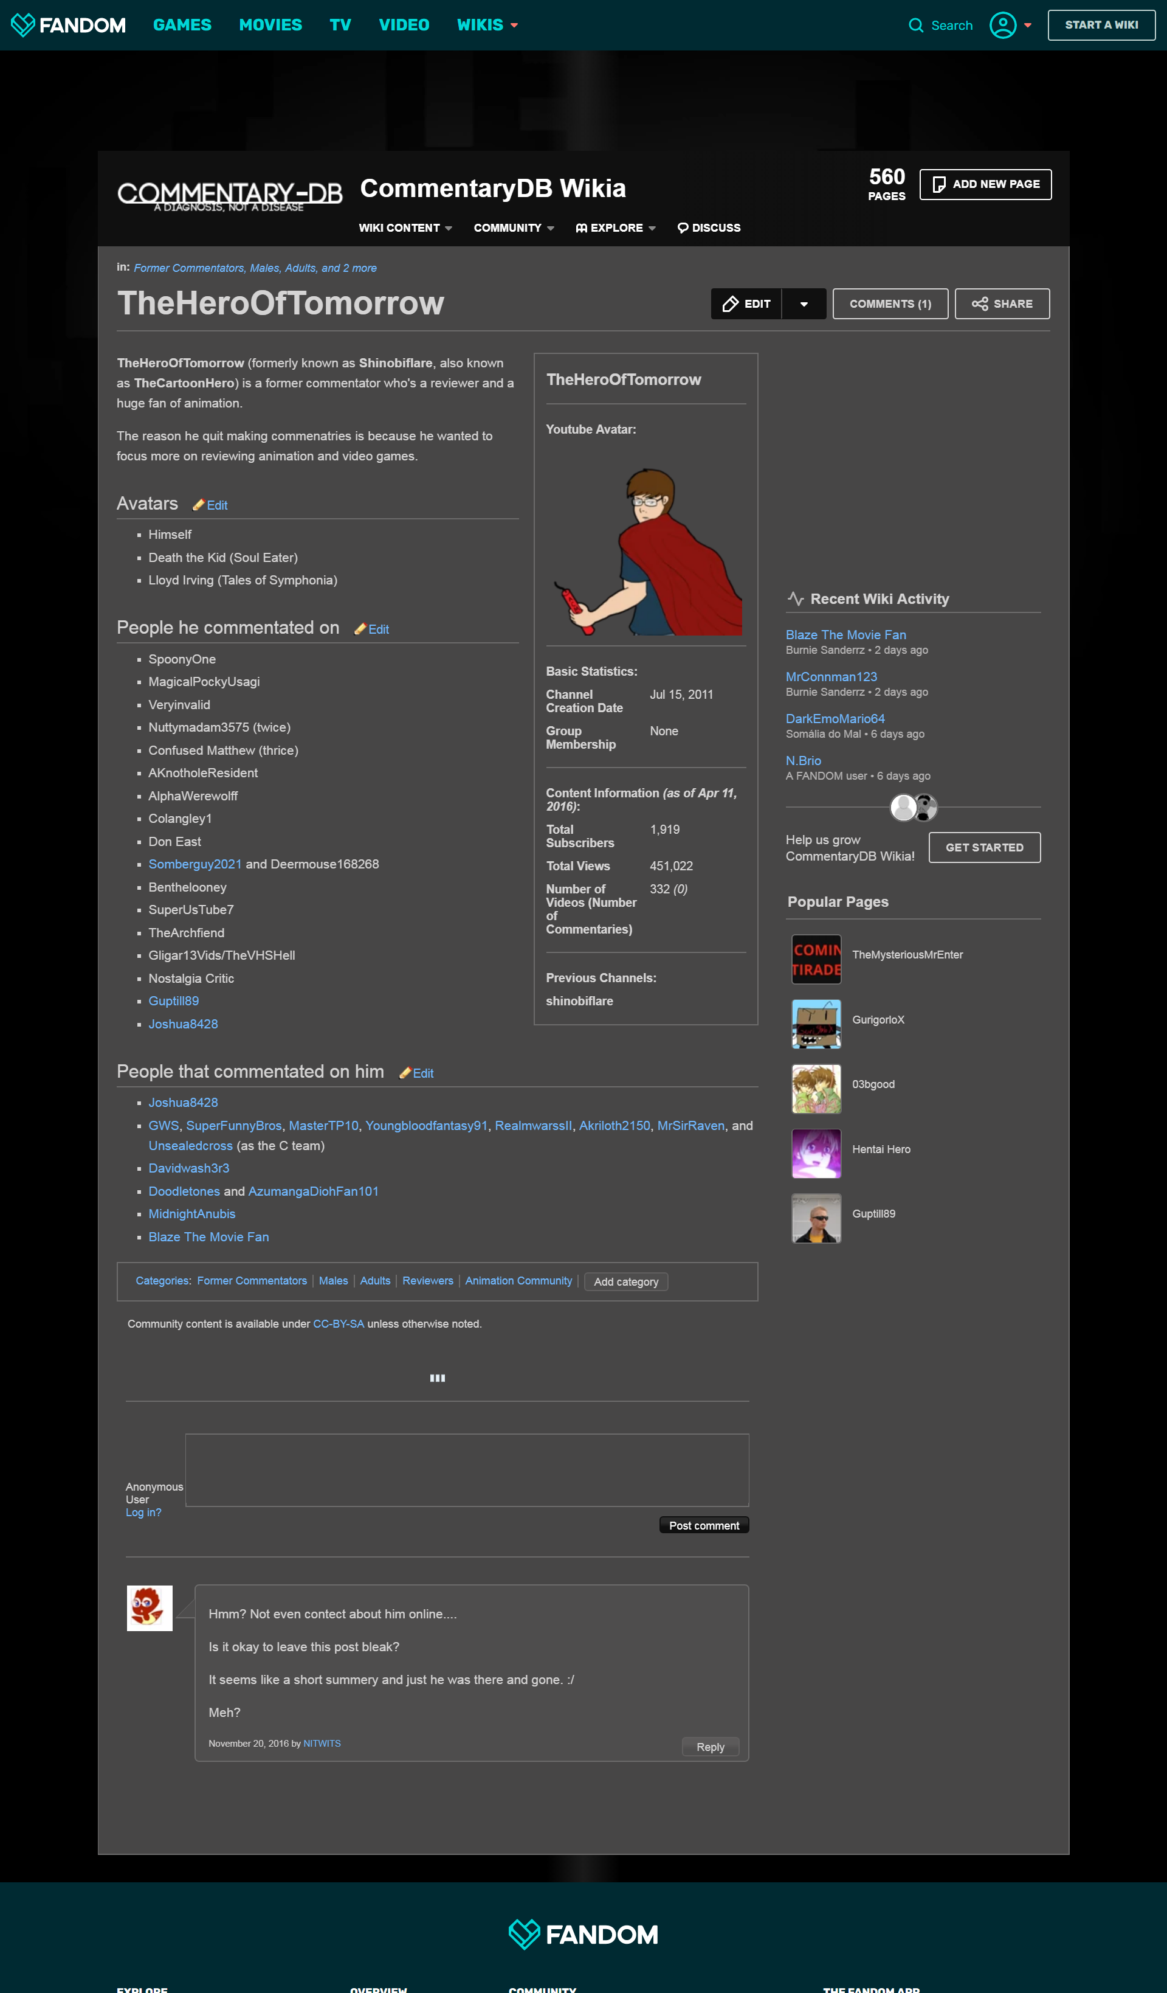Click the FANDOM logo in top bar
The height and width of the screenshot is (1993, 1167).
[x=68, y=26]
